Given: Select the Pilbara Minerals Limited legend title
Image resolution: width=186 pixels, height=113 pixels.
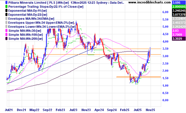Looking at the screenshot, I should [66, 2].
